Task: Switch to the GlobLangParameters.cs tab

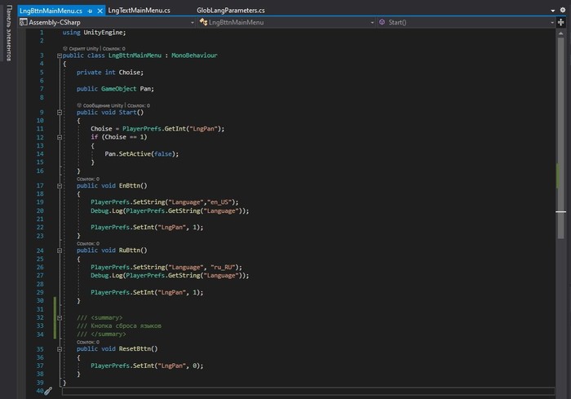Action: pos(231,10)
